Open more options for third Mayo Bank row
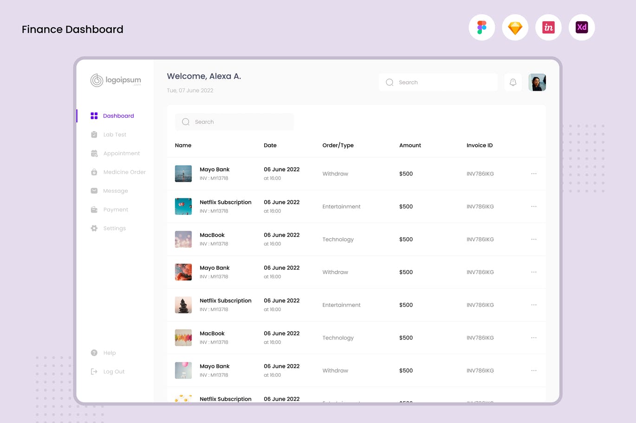Viewport: 636px width, 423px height. pyautogui.click(x=534, y=371)
